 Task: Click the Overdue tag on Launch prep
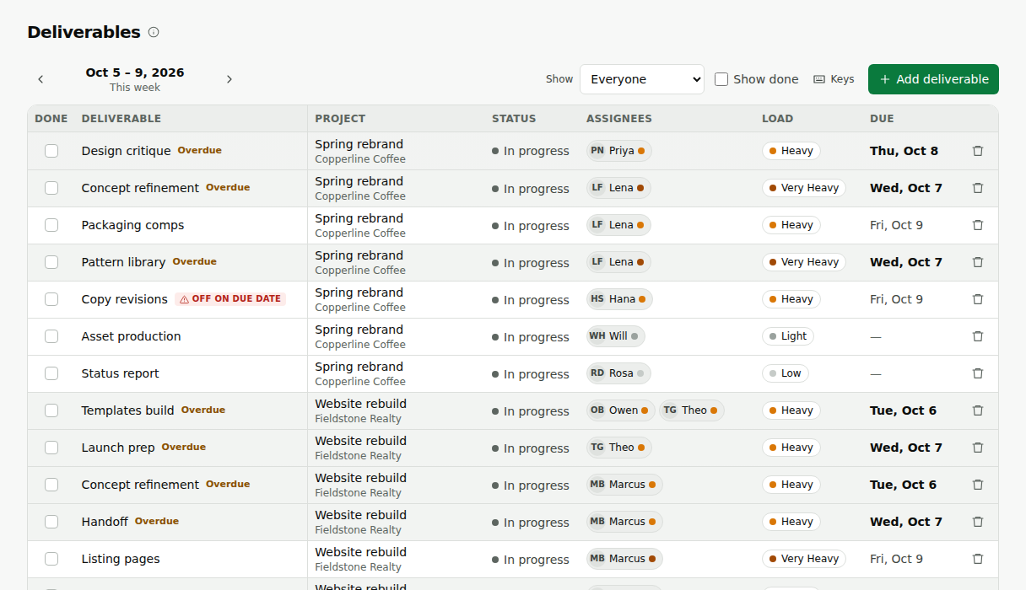click(184, 448)
